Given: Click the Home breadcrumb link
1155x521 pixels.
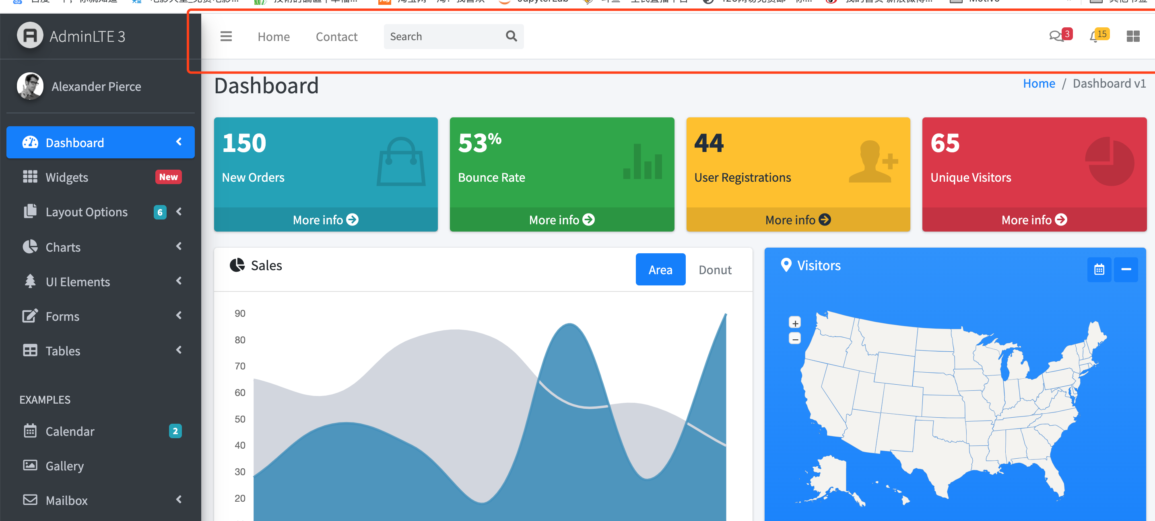Looking at the screenshot, I should coord(1038,84).
